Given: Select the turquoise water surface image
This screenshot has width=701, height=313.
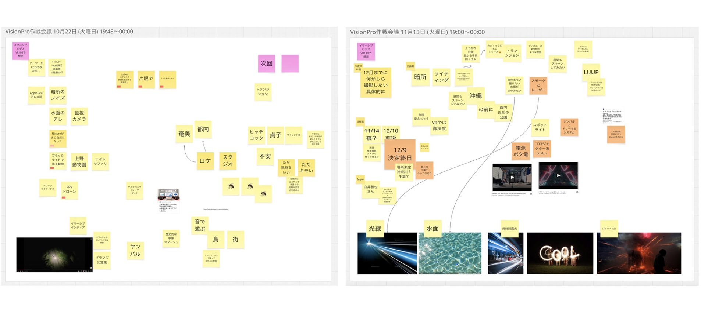Looking at the screenshot, I should pyautogui.click(x=449, y=253).
